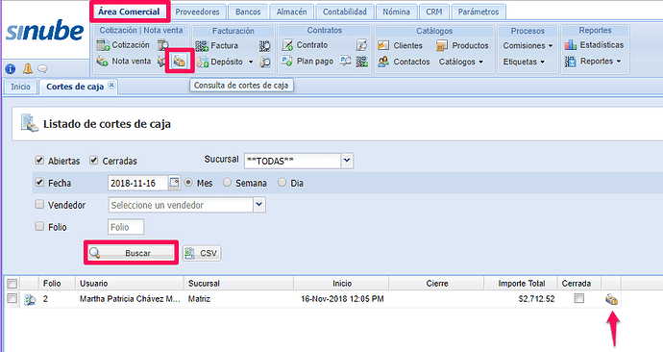The image size is (663, 352).
Task: Create a new Nota venta
Action: coord(123,61)
